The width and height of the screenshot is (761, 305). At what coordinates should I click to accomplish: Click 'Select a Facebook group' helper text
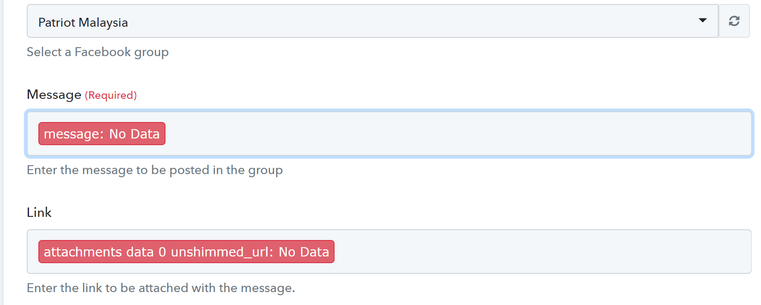point(98,52)
